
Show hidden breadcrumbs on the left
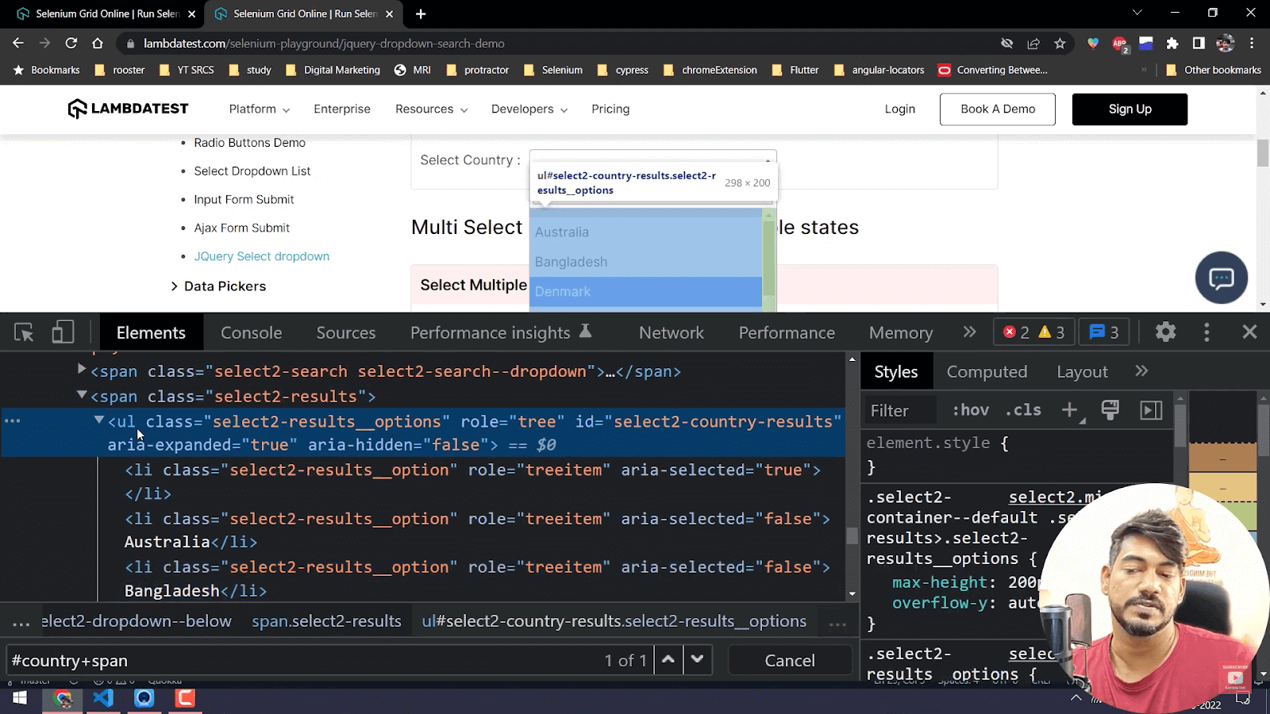click(x=21, y=623)
